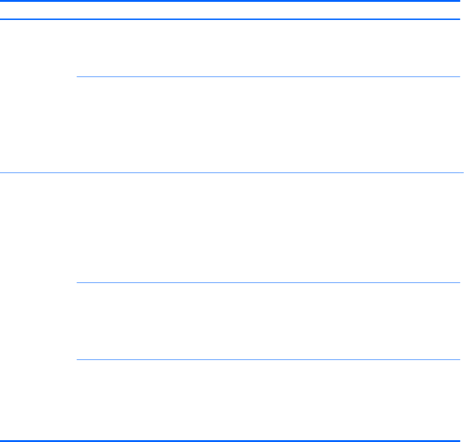
Task: Click the right end of the full-width thin divider
Action: coord(461,173)
